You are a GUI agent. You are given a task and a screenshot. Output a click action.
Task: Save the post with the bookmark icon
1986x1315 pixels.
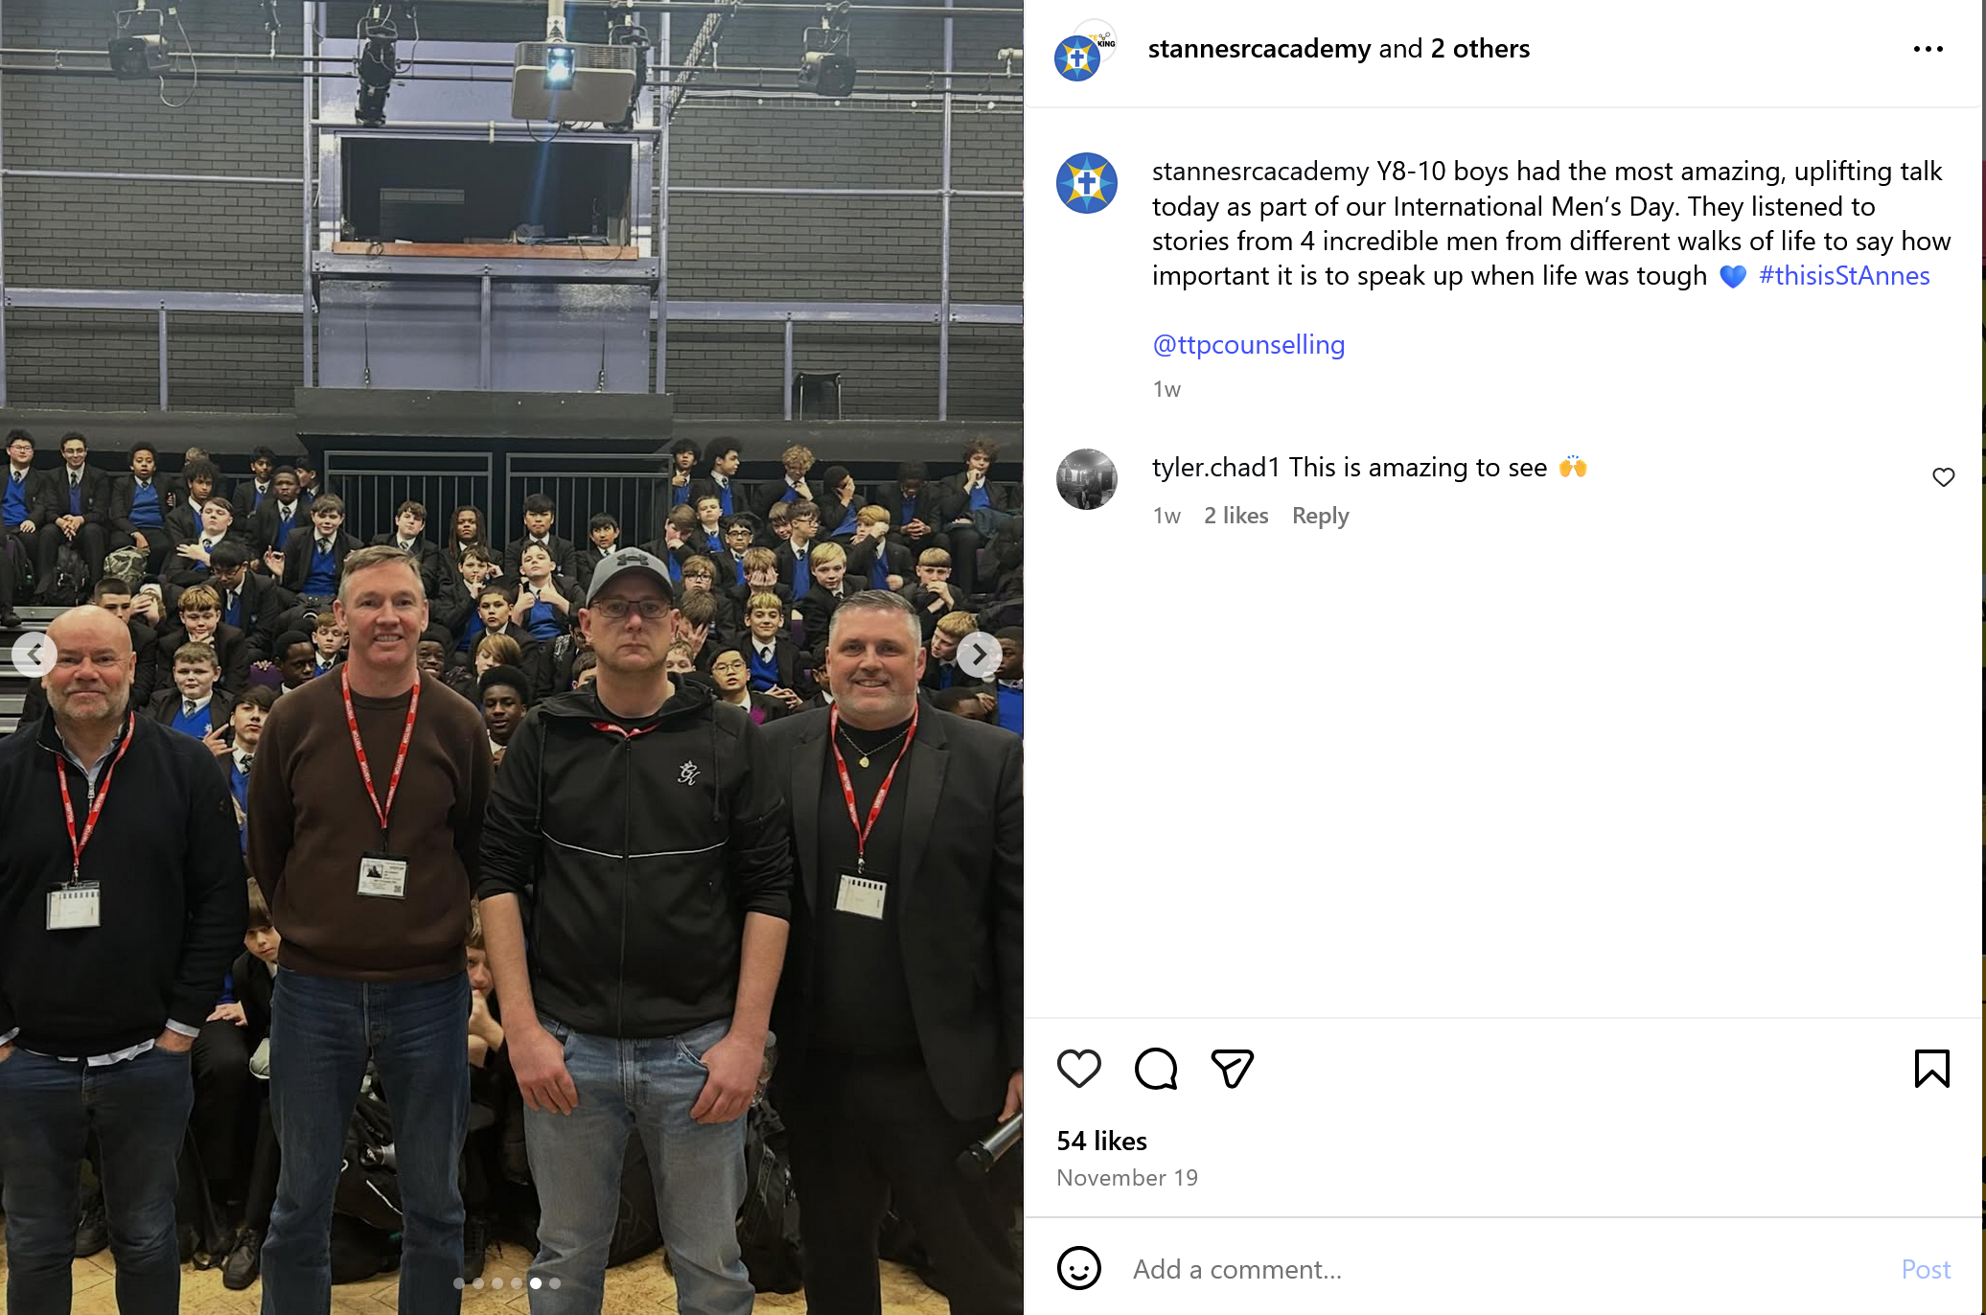(x=1931, y=1069)
